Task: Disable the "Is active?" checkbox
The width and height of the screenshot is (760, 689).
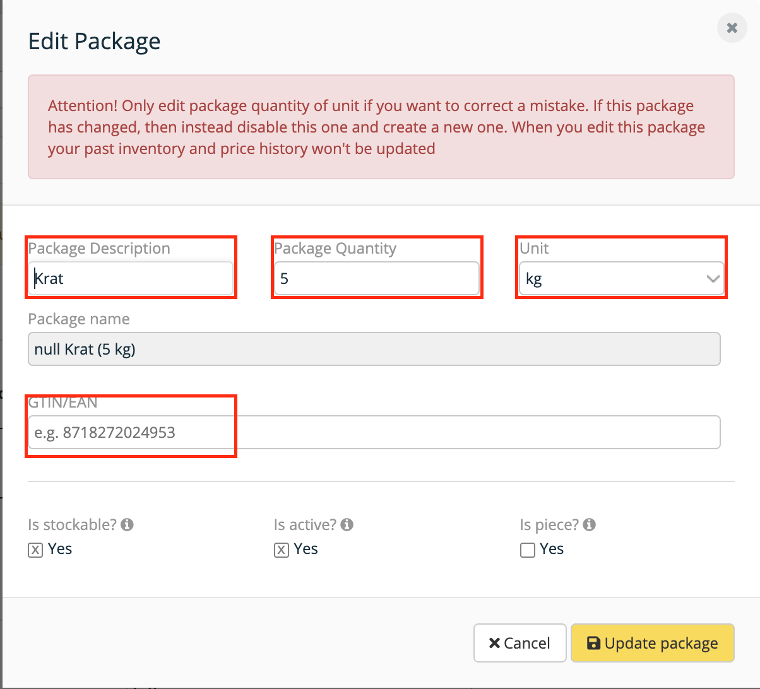Action: click(281, 550)
